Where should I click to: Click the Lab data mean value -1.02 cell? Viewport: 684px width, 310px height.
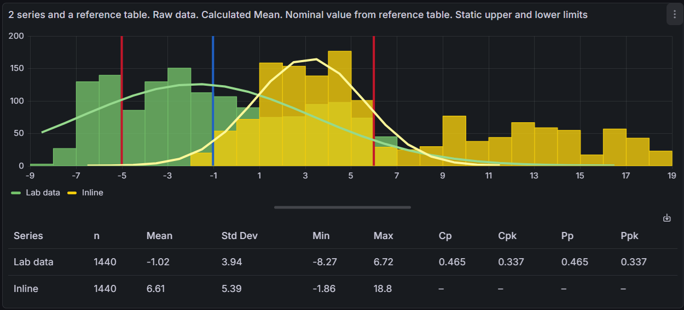tap(158, 262)
